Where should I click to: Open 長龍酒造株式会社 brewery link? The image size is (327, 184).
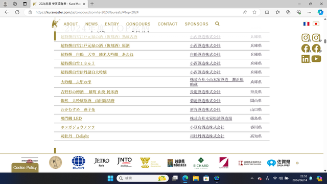[205, 92]
